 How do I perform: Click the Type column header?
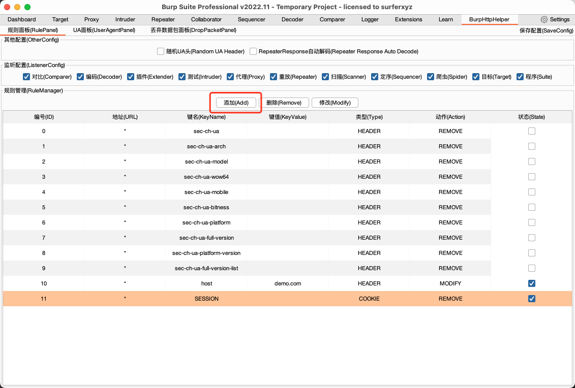coord(369,117)
